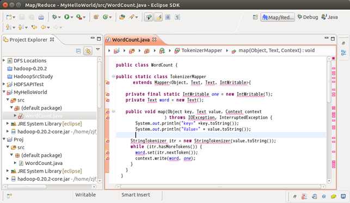Image resolution: width=350 pixels, height=203 pixels.
Task: Collapse the Proj project node
Action: point(4,139)
